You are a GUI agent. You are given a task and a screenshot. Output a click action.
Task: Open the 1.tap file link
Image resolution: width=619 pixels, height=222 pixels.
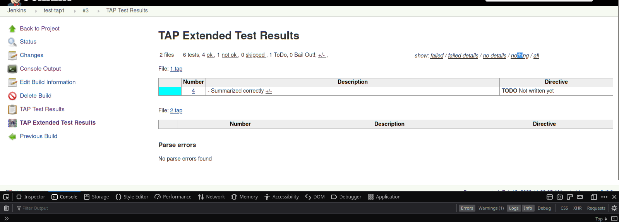pos(176,69)
